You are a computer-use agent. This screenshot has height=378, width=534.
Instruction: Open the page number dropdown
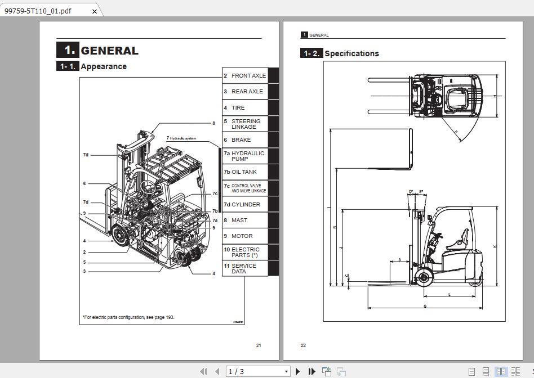[x=286, y=371]
